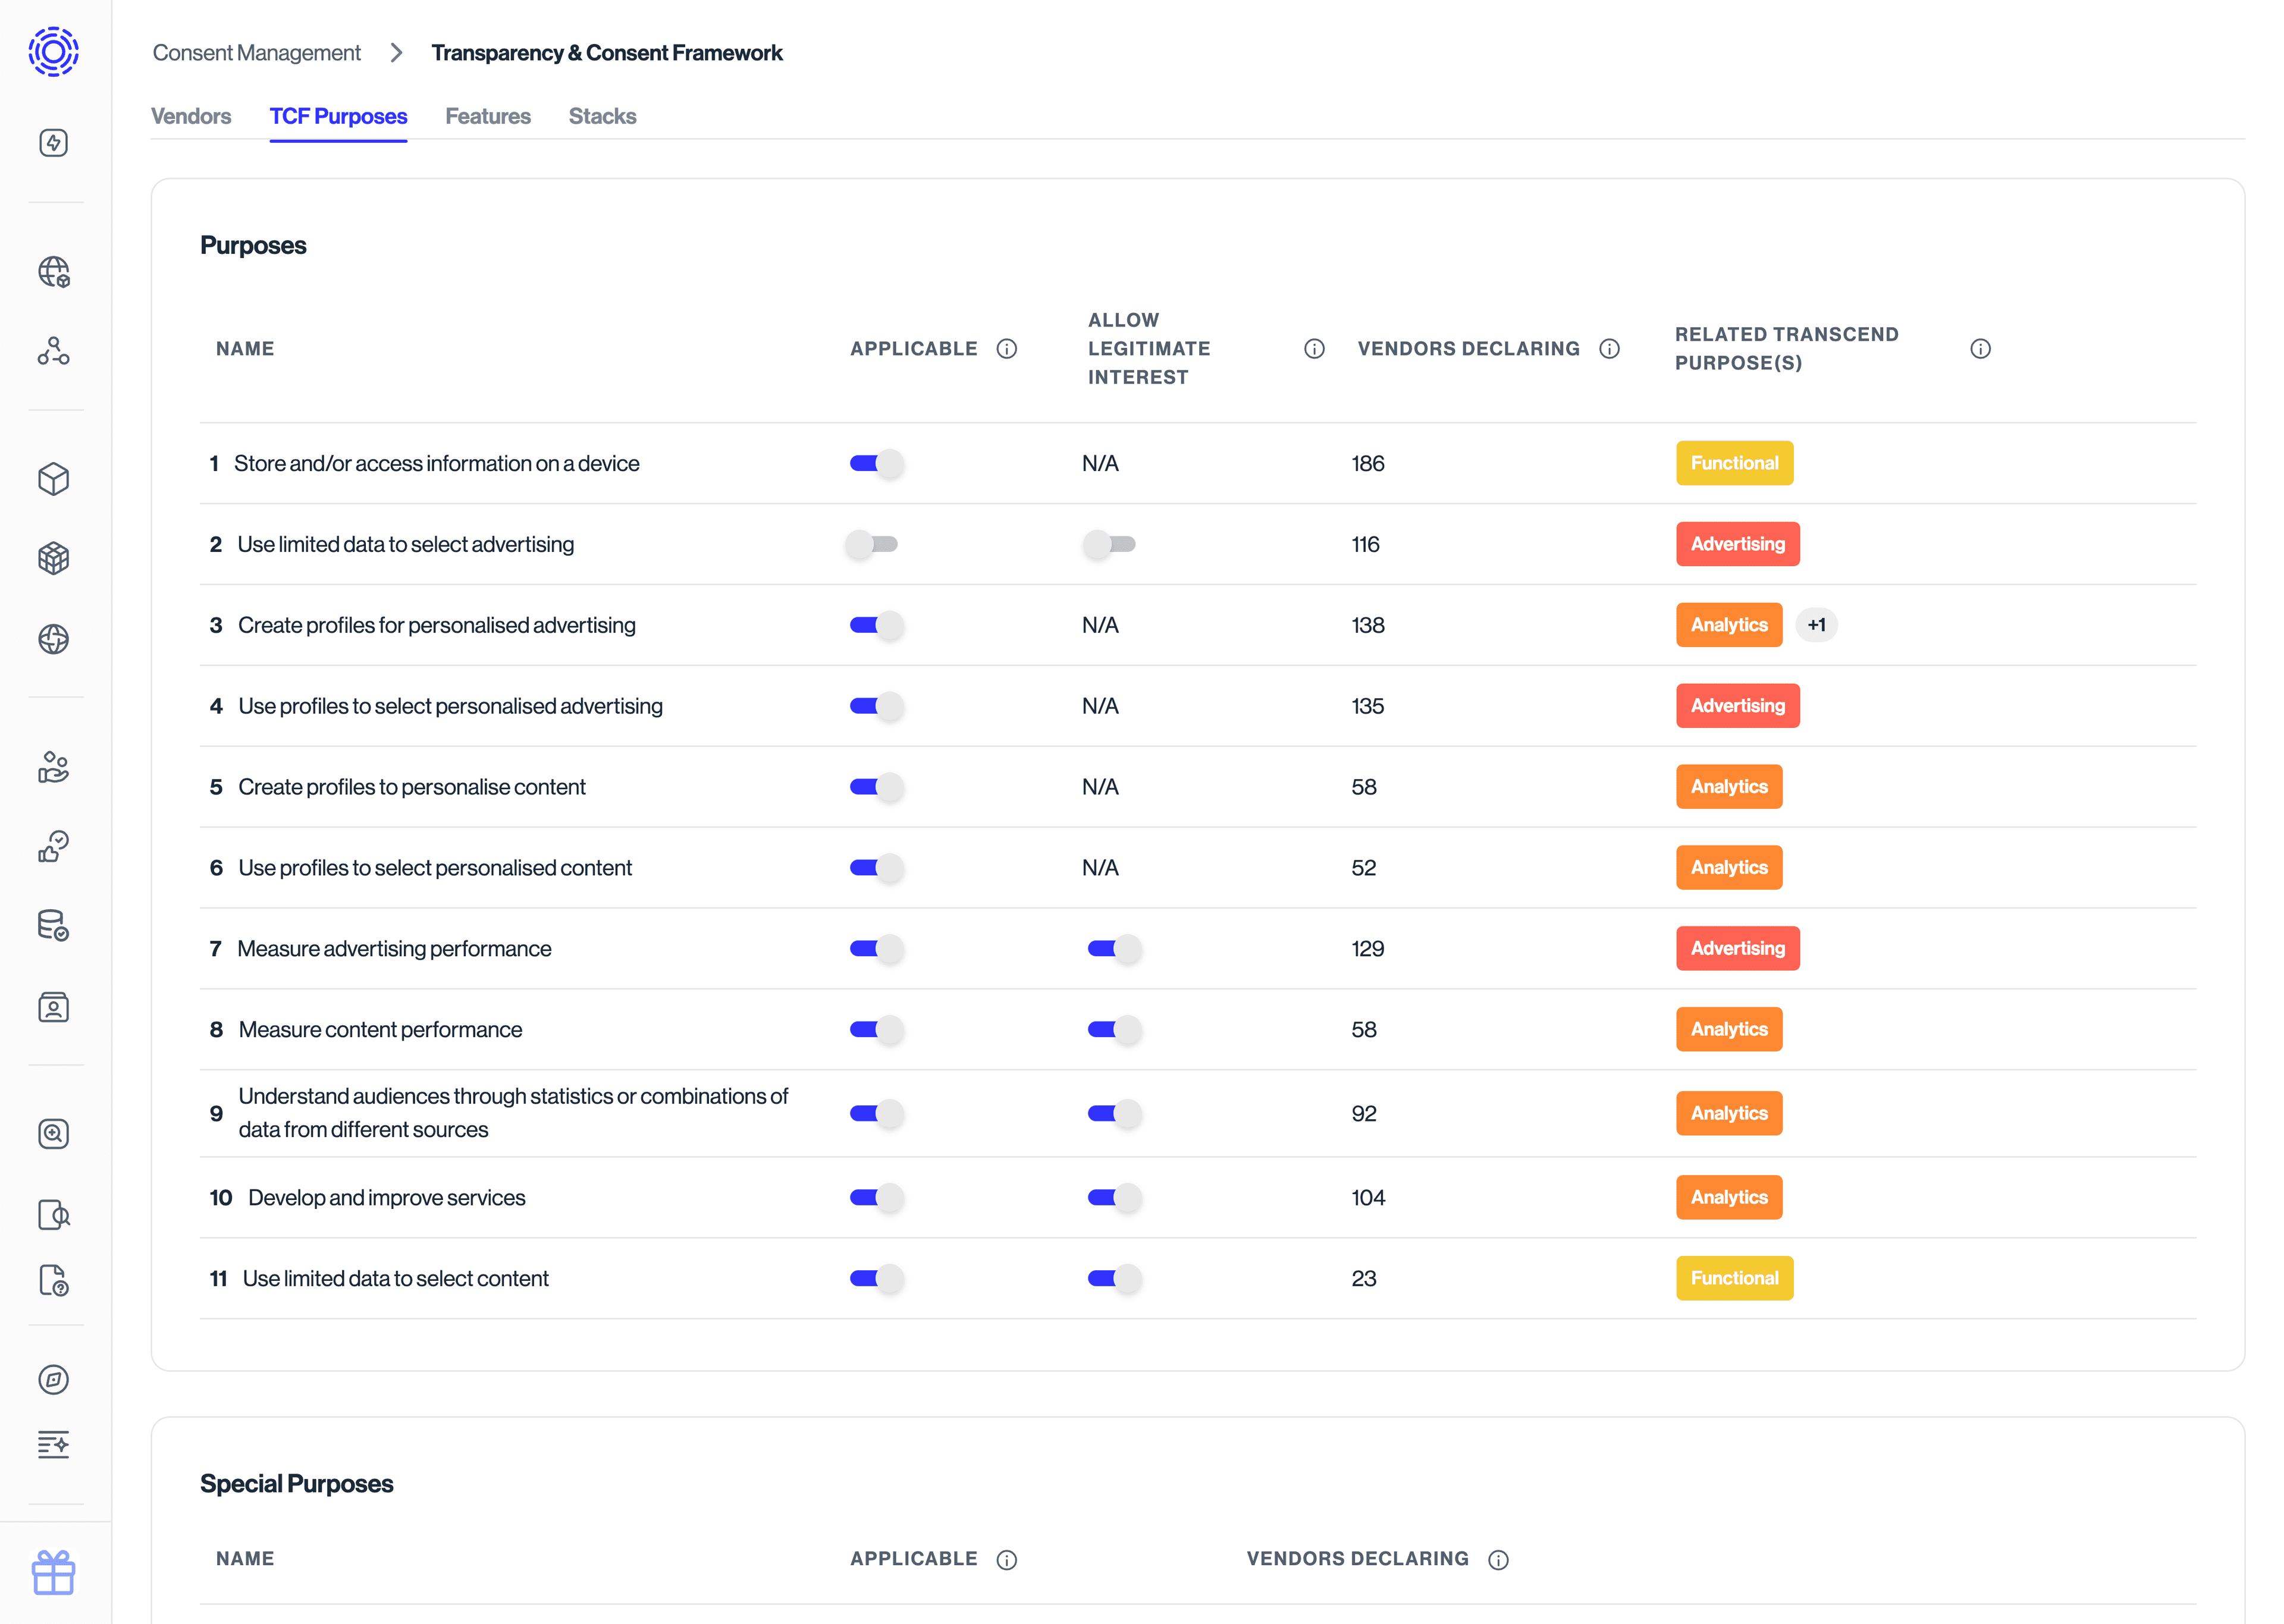Select the cube sidebar icon
This screenshot has width=2284, height=1624.
coord(53,479)
